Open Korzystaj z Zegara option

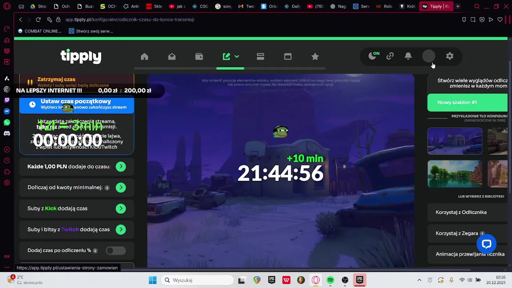pos(467,233)
